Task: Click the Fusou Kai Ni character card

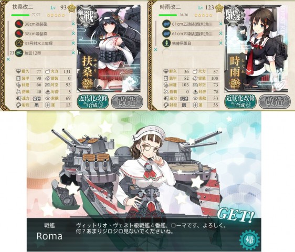Action: click(109, 48)
